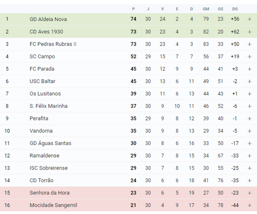Image resolution: width=257 pixels, height=214 pixels.
Task: Expand the GD Aldeia Nova row details
Action: point(249,19)
